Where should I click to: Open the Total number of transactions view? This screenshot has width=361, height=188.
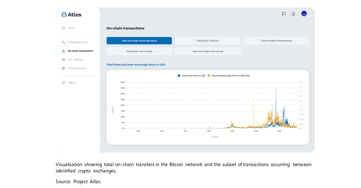click(276, 41)
